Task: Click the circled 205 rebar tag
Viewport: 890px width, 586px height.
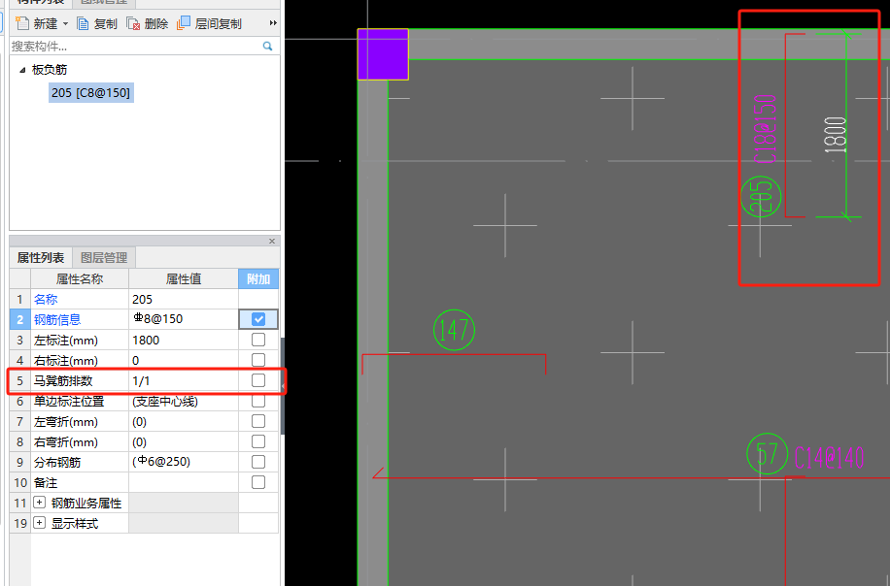Action: 761,197
